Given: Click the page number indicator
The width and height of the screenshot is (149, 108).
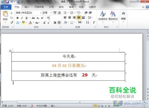Looking at the screenshot, I should click(x=8, y=106).
